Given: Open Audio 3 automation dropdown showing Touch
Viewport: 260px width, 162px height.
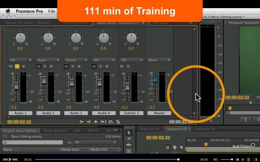Looking at the screenshot, I should [x=76, y=60].
